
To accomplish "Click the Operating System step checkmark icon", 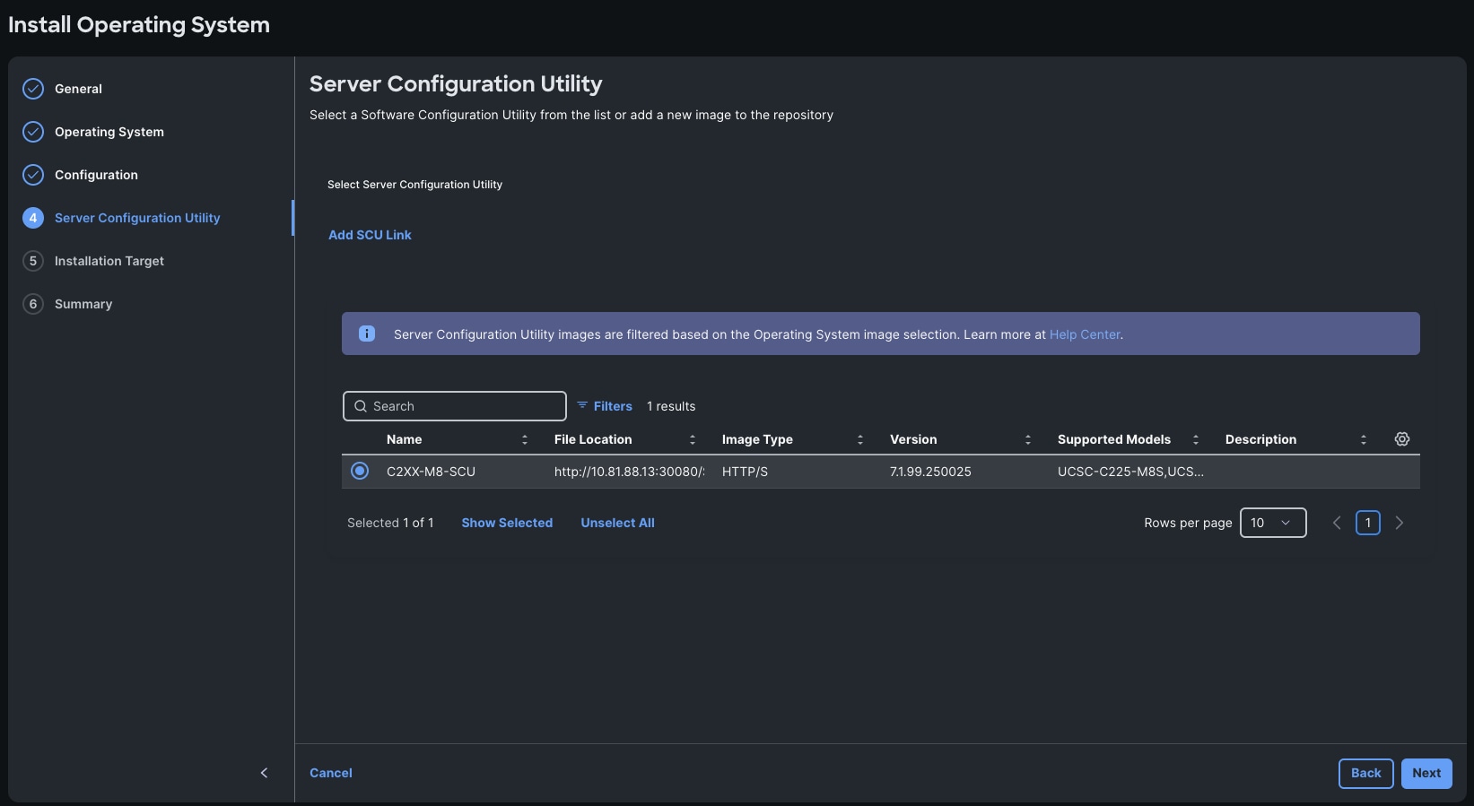I will pos(33,132).
